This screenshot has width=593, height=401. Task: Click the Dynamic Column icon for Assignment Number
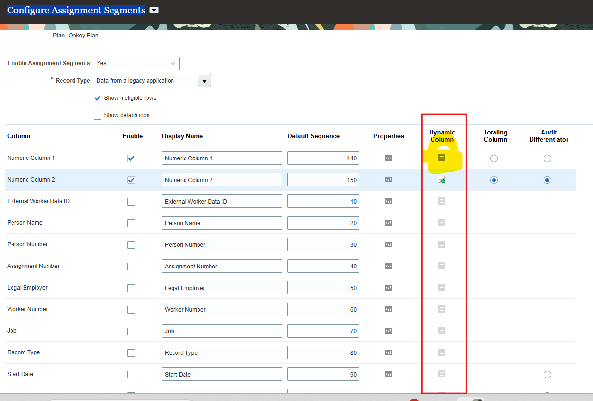click(442, 266)
